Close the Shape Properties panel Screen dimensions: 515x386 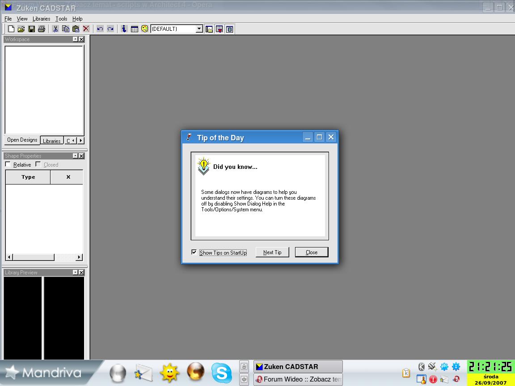pyautogui.click(x=81, y=156)
